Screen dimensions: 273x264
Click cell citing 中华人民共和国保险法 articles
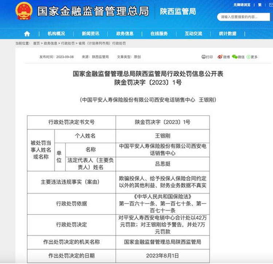[x=162, y=204]
